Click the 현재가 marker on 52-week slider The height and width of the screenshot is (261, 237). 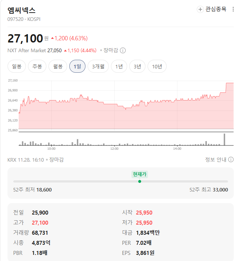(140, 181)
